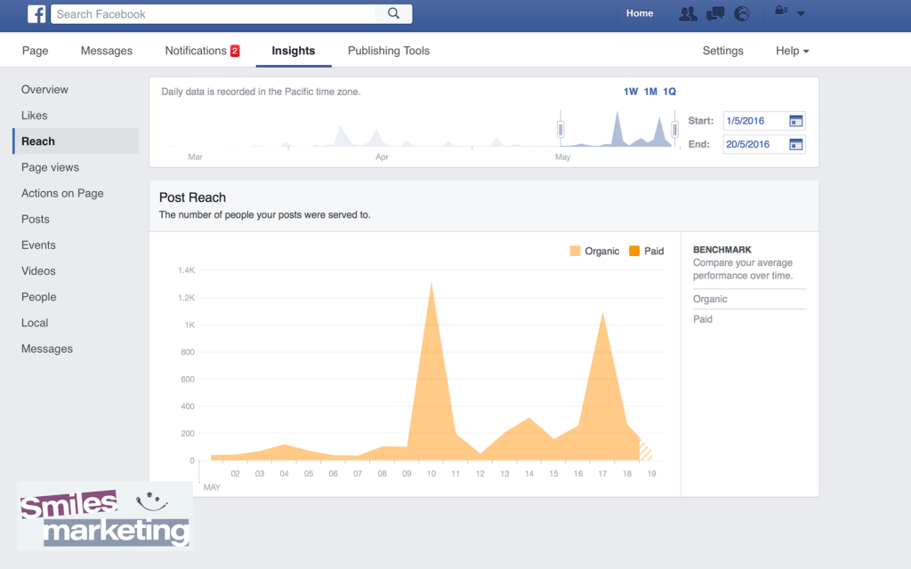Viewport: 911px width, 569px height.
Task: Open the privacy shortcuts lock icon
Action: pos(779,13)
